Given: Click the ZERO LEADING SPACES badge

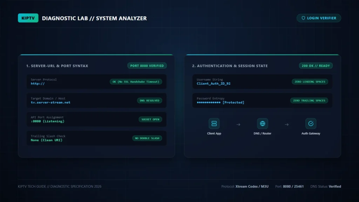Looking at the screenshot, I should click(310, 82).
